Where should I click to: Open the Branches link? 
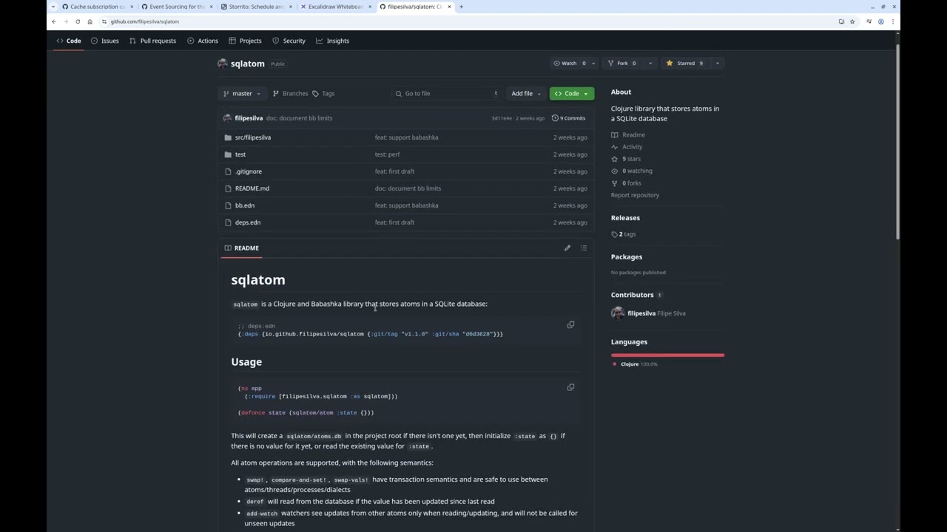290,94
